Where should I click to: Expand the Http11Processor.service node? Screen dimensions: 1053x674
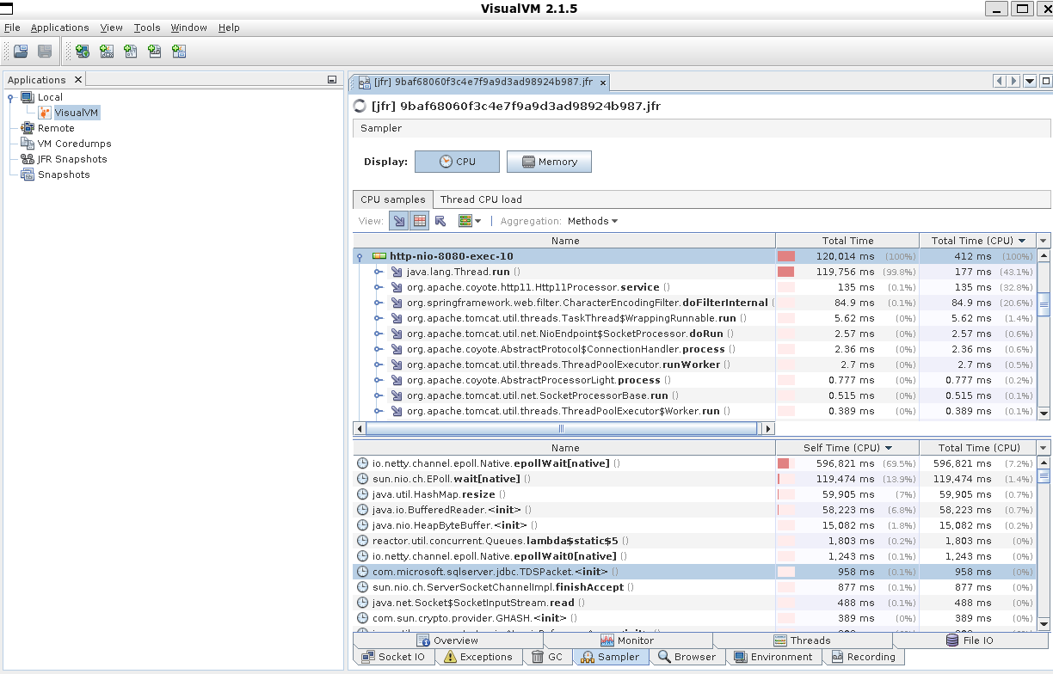click(x=378, y=287)
